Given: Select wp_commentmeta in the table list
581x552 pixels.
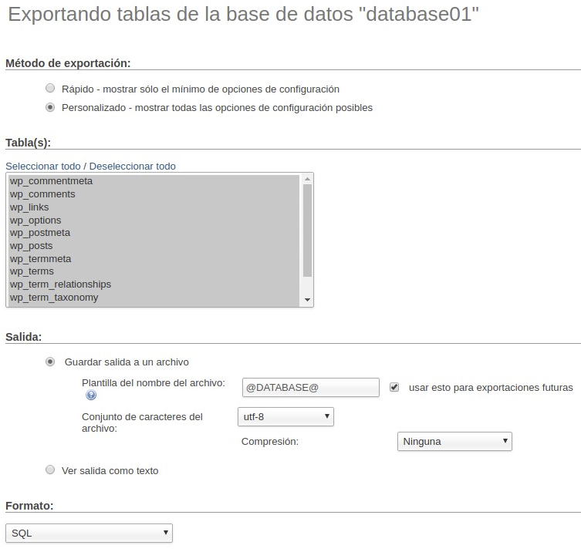Looking at the screenshot, I should pyautogui.click(x=154, y=181).
